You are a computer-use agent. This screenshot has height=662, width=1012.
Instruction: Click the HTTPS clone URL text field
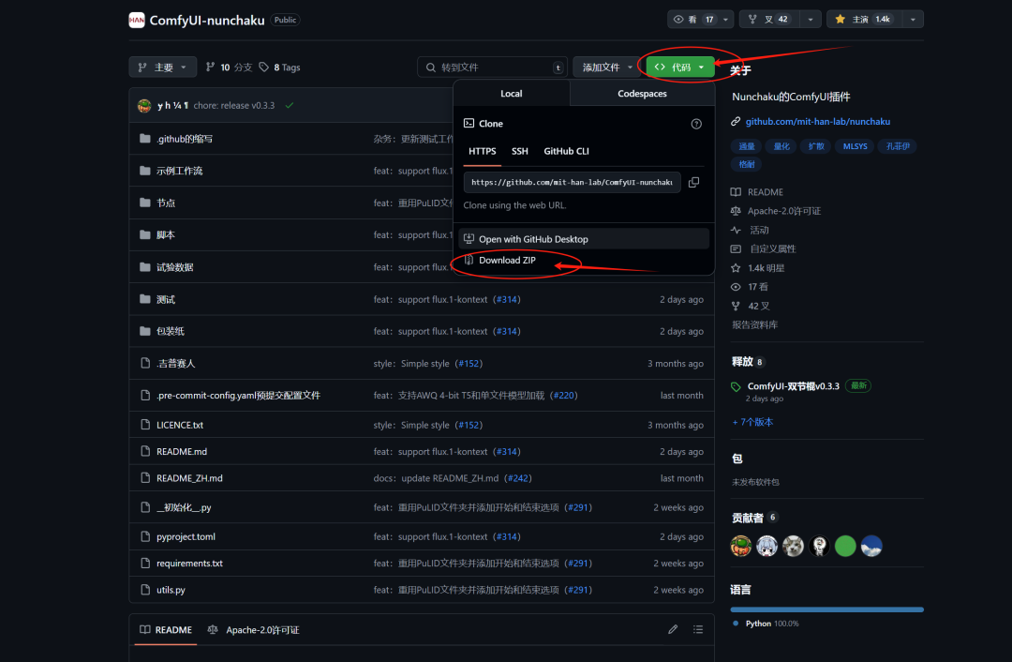pos(572,183)
